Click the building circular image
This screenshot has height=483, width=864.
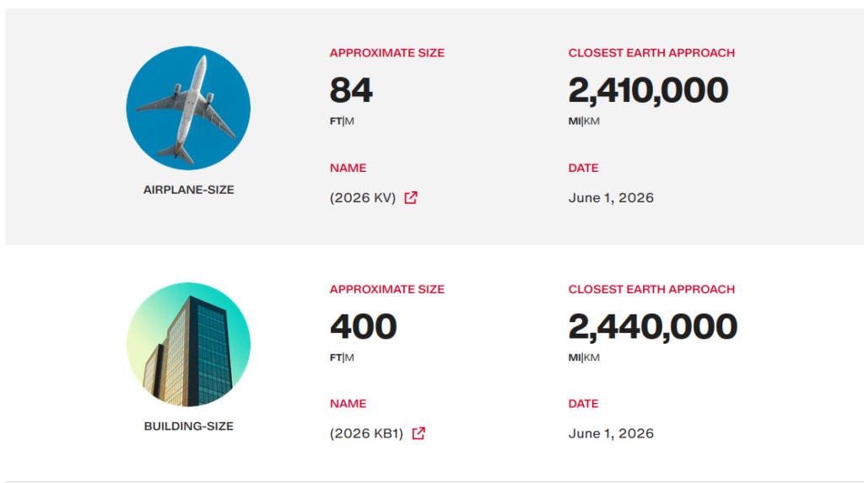pyautogui.click(x=188, y=344)
